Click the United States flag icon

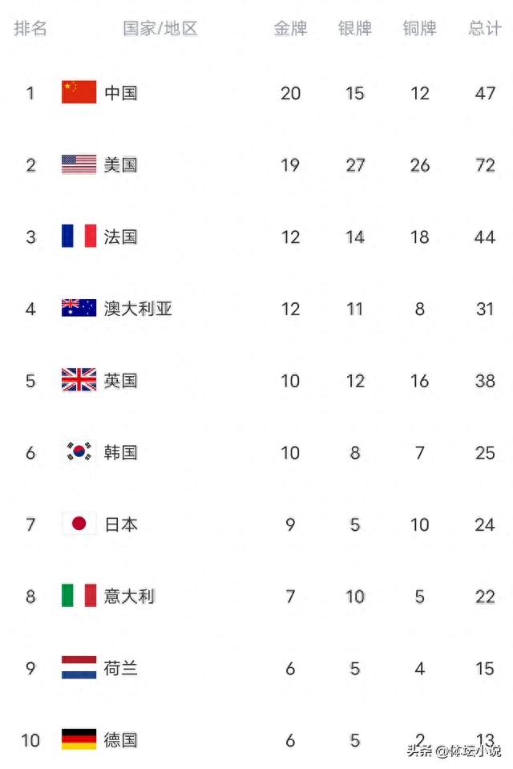(x=79, y=164)
